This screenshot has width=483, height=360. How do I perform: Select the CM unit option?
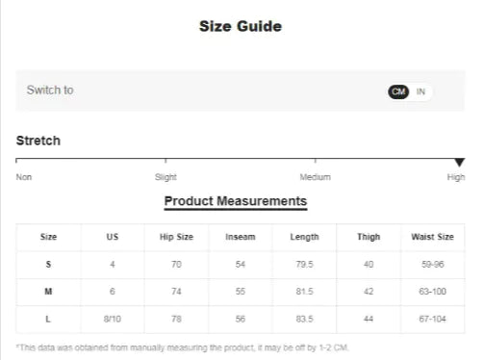click(398, 91)
